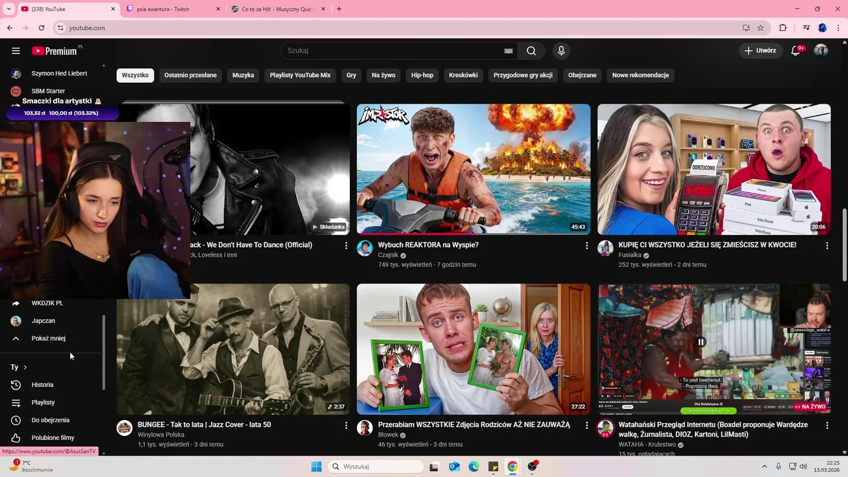Open Przerabiam WSZYSTKIE Zdjęcia thumbnail
This screenshot has width=848, height=477.
click(x=474, y=349)
